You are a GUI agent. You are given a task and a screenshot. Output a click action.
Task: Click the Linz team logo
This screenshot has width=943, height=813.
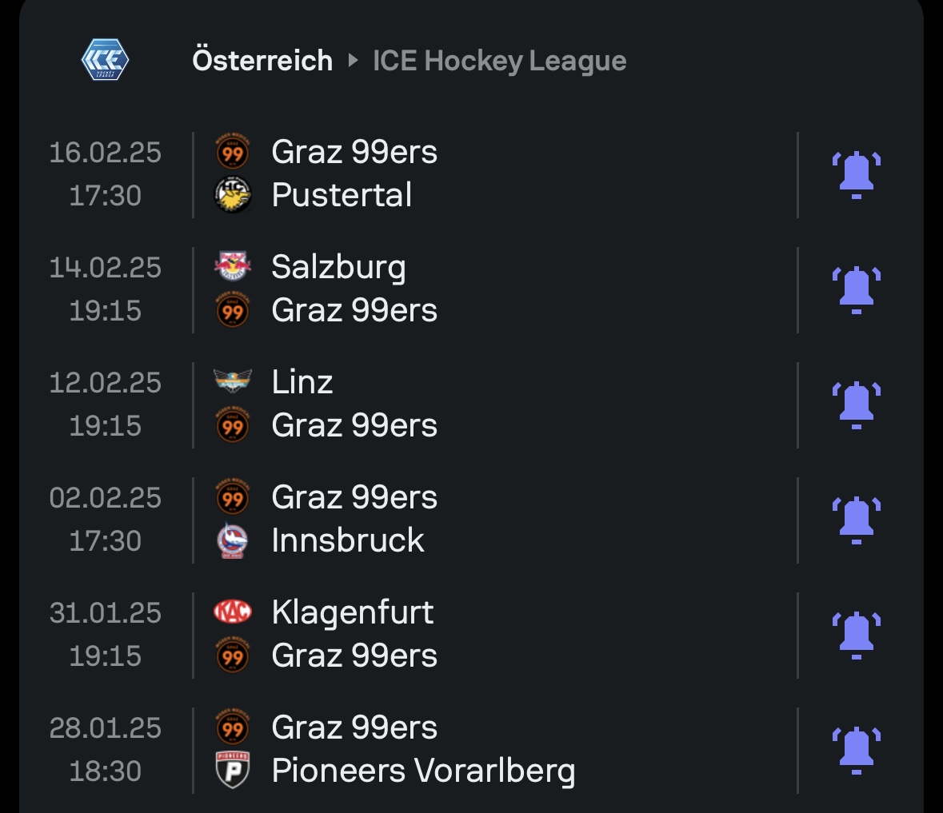[233, 382]
